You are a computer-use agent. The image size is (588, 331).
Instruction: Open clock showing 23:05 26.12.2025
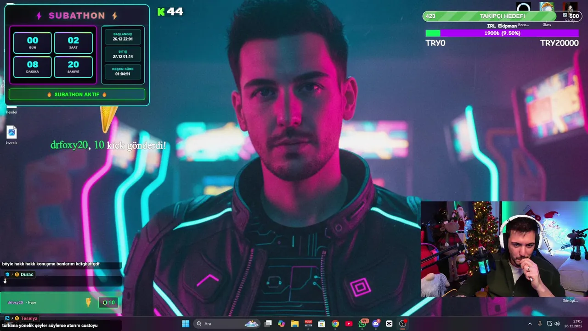click(x=574, y=324)
